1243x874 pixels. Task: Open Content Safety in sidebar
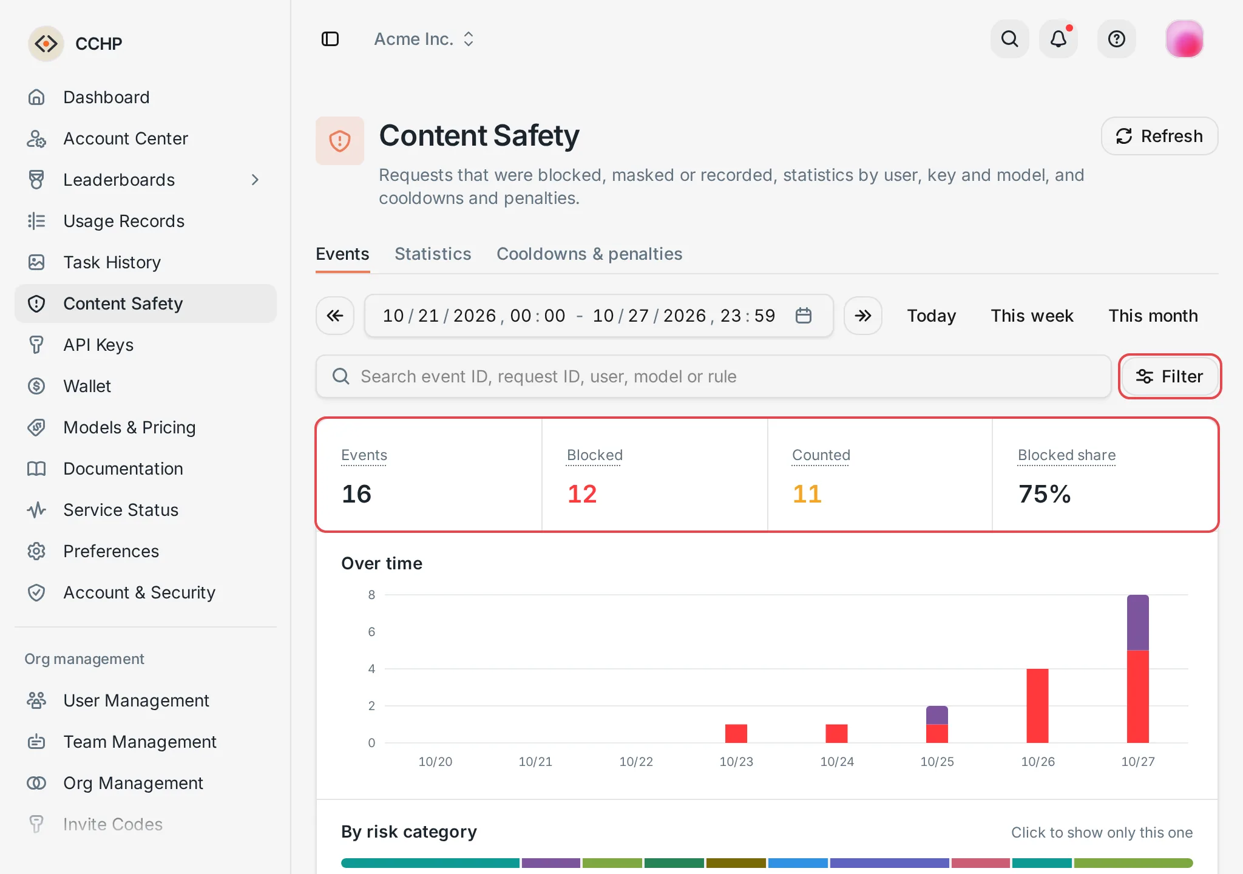click(146, 303)
